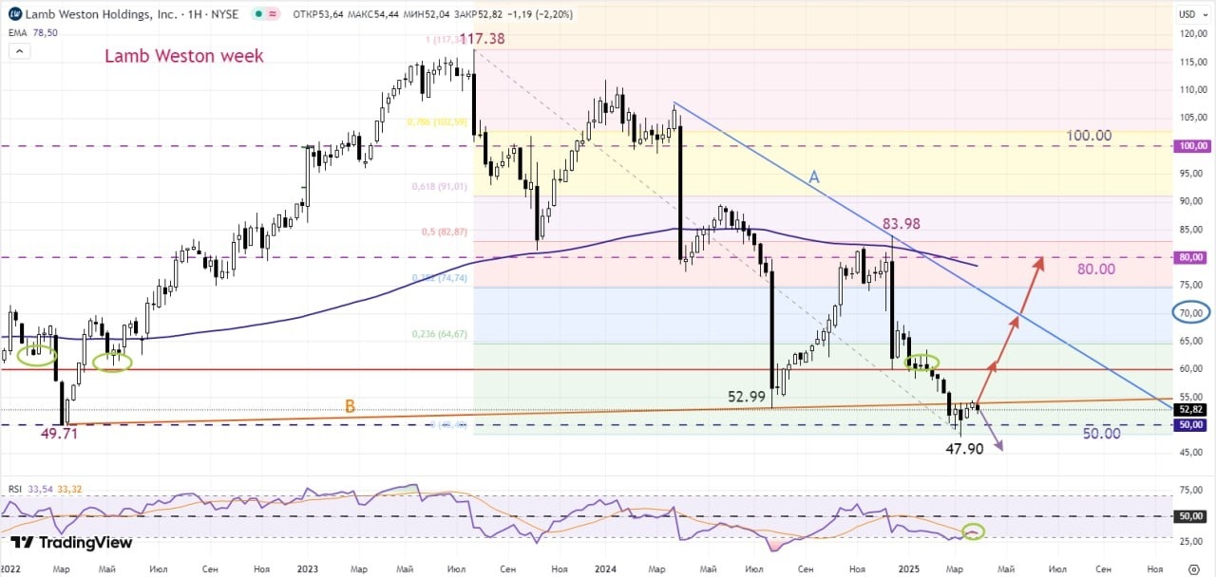Select the trendline label A

[x=814, y=177]
